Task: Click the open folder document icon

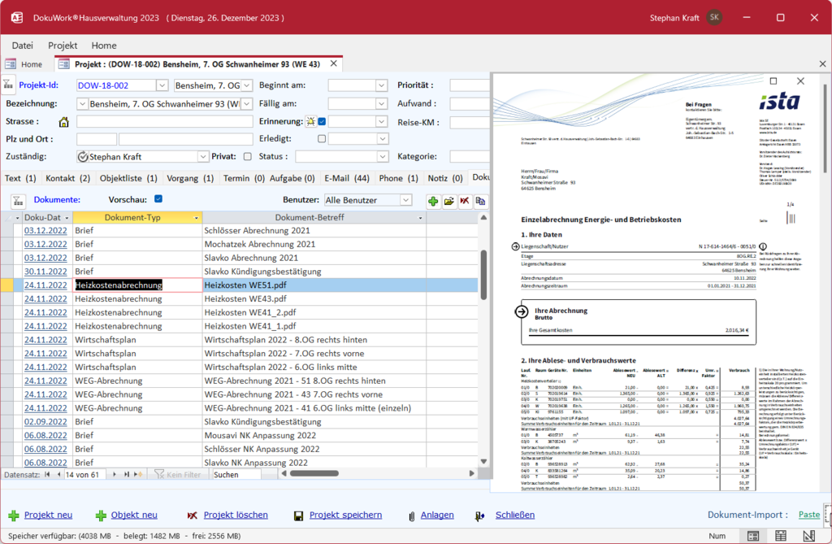Action: coord(448,201)
